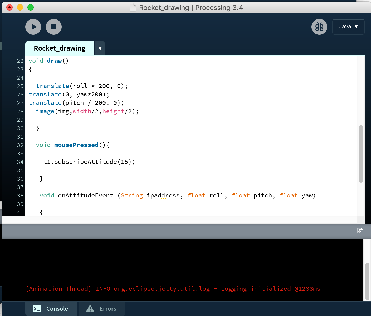Place cursor on translate(roll * 200, 0) line
371x316 pixels.
(x=82, y=86)
